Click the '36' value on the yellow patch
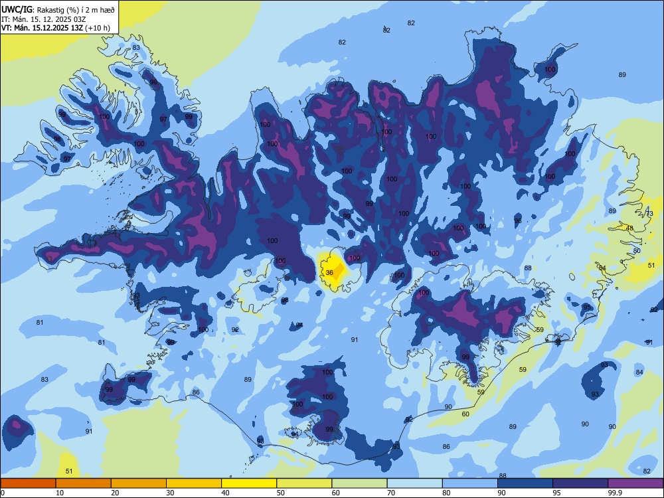 [329, 273]
